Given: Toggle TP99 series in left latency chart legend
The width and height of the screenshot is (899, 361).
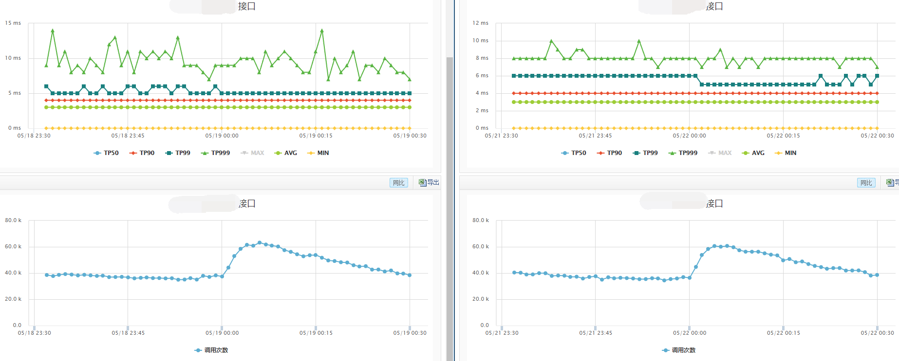Looking at the screenshot, I should pyautogui.click(x=178, y=153).
